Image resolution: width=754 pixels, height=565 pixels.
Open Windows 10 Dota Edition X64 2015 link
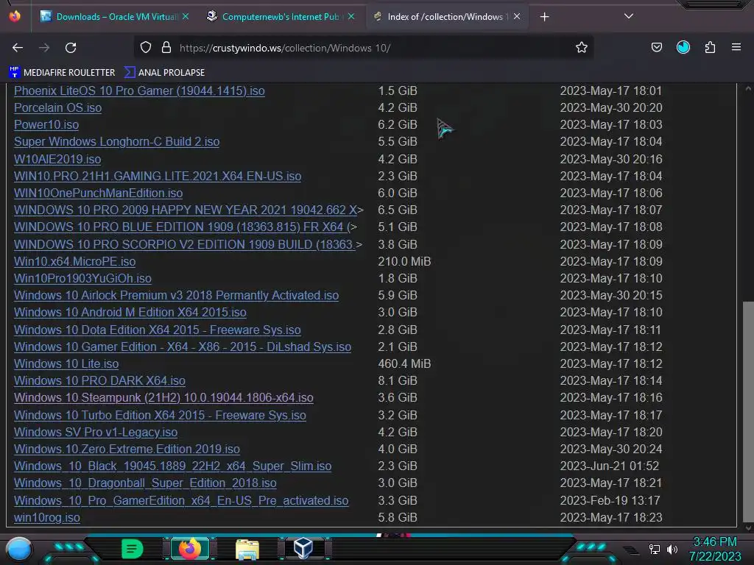[x=158, y=330]
